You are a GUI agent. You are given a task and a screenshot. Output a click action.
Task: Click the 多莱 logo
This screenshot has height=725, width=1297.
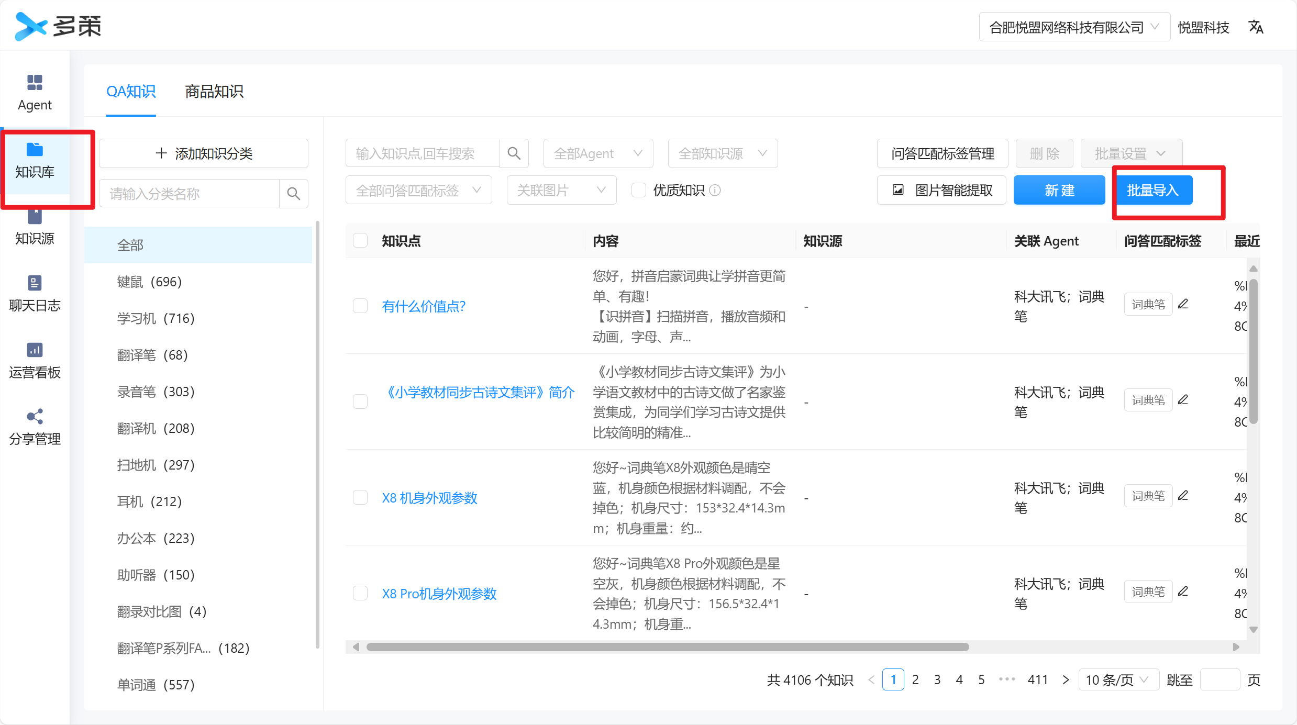(x=58, y=26)
